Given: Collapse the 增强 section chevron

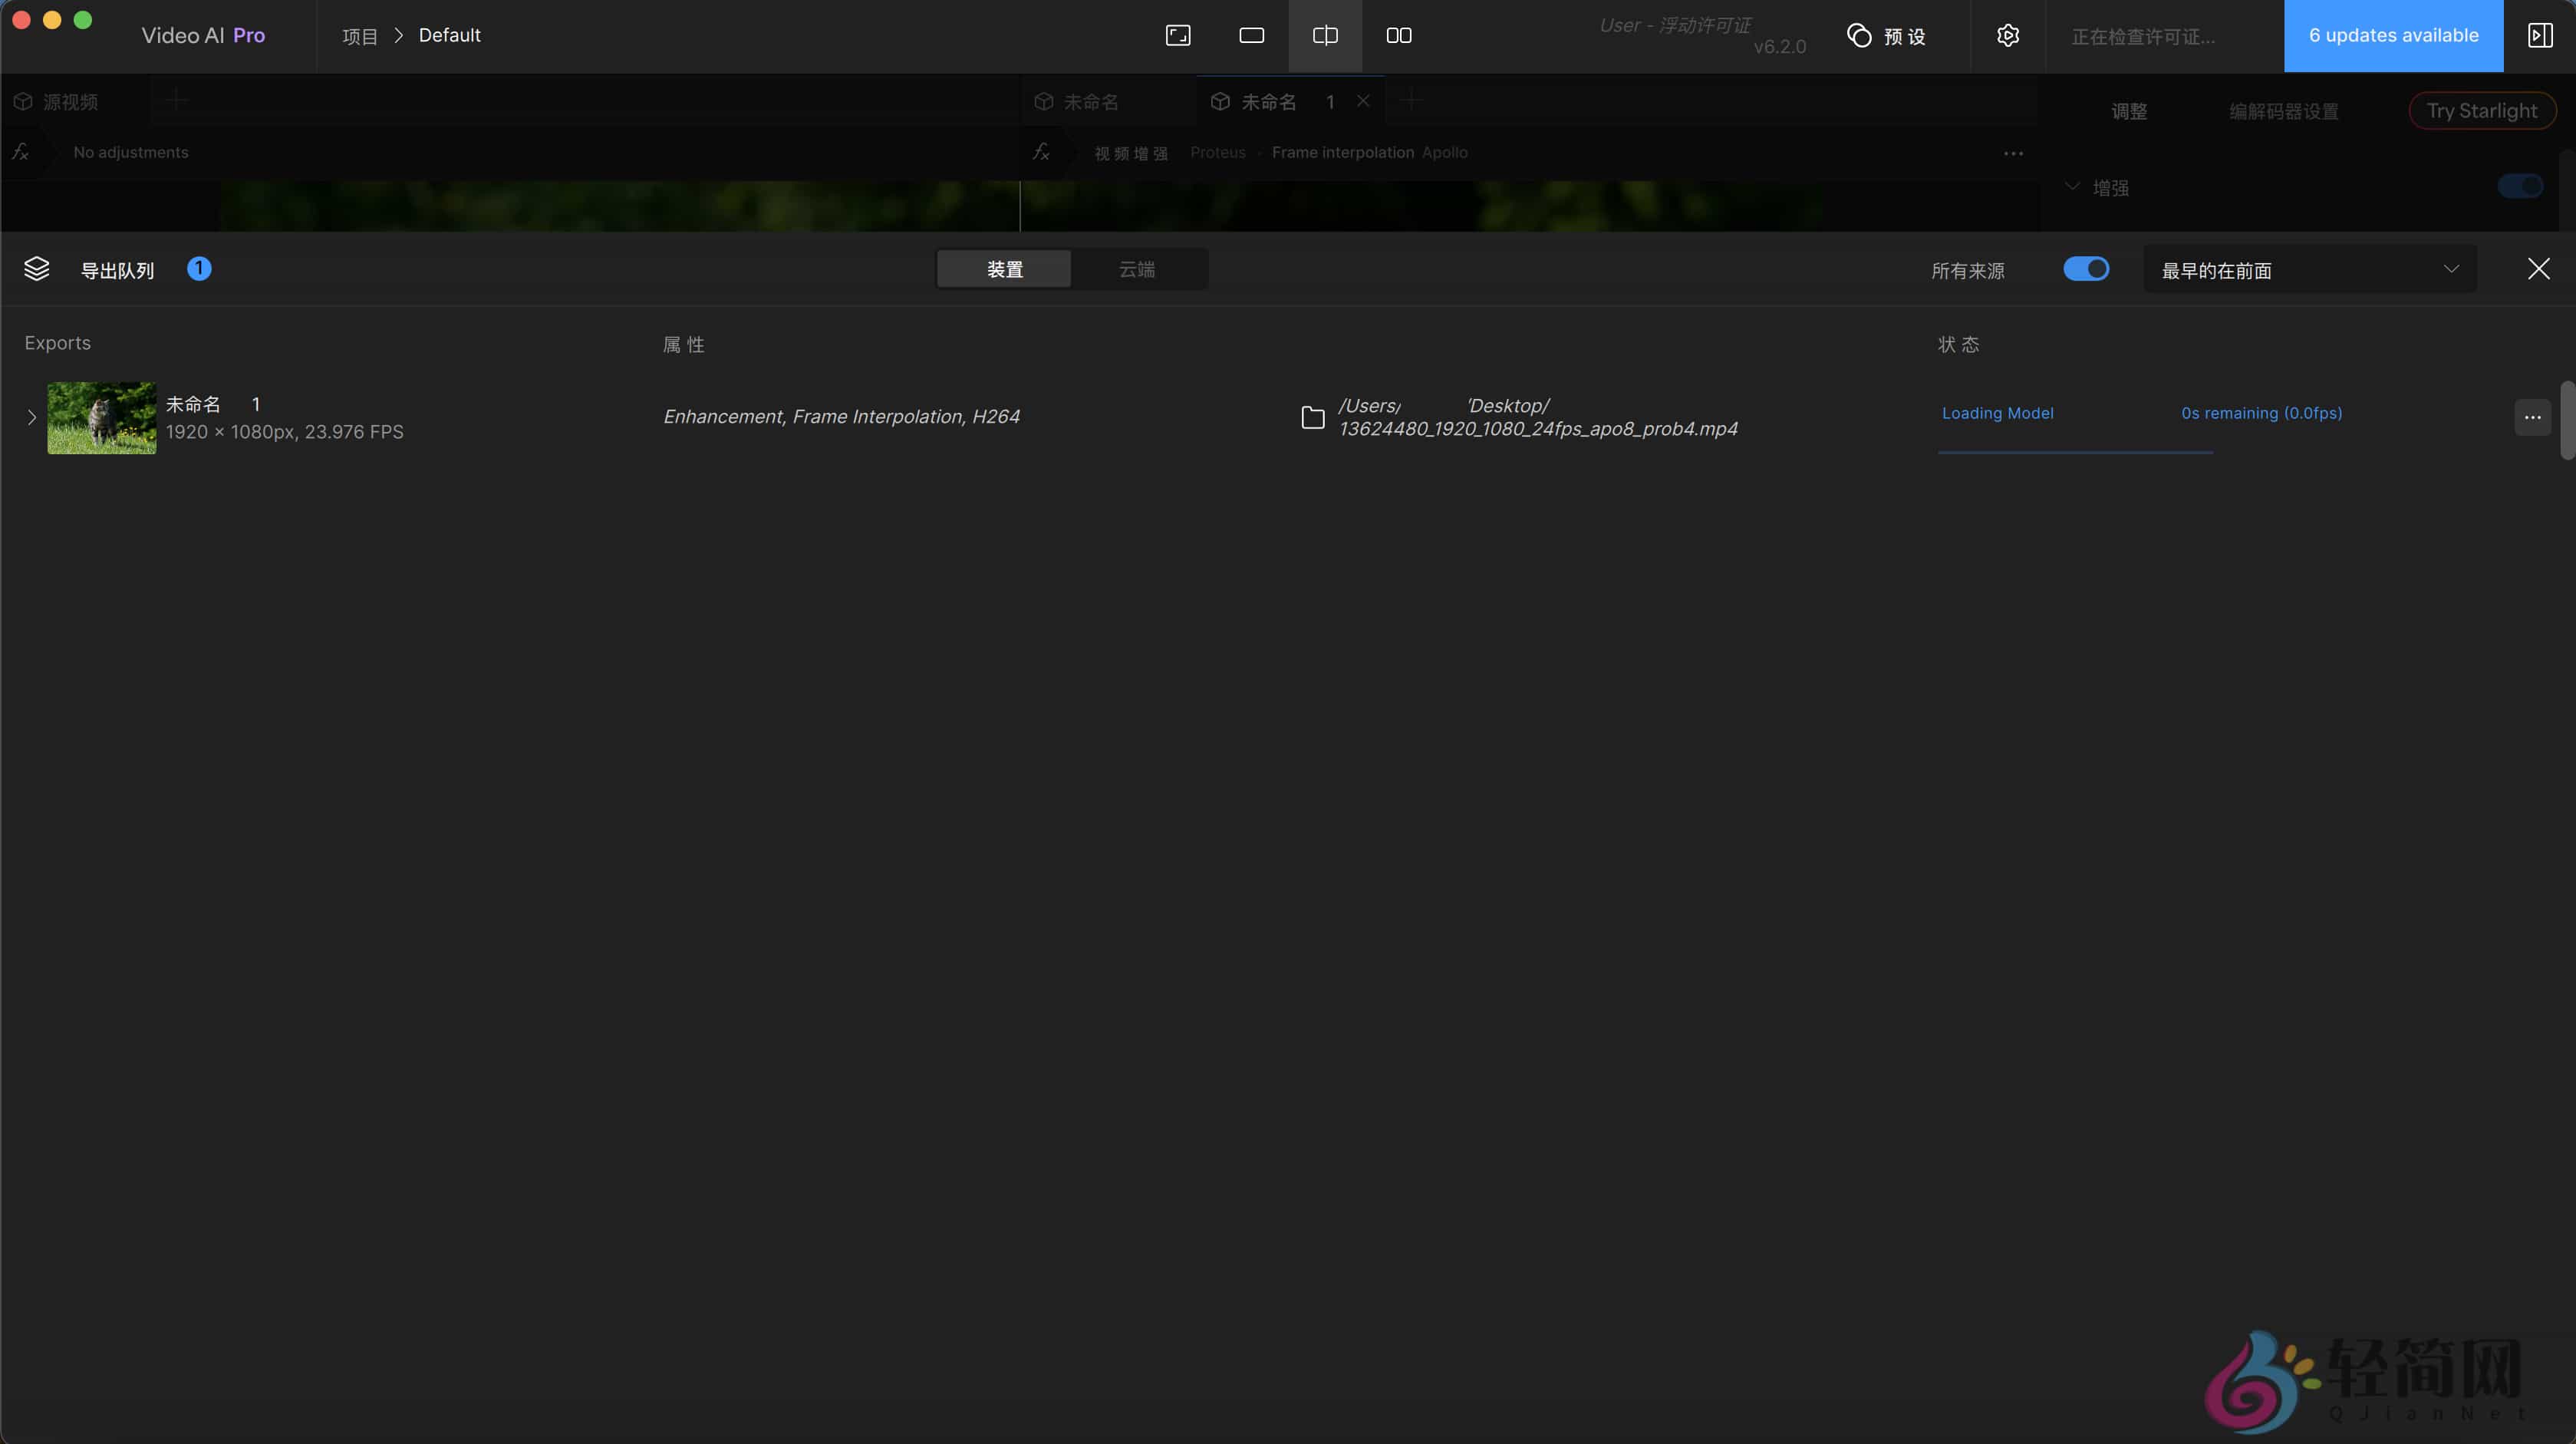Looking at the screenshot, I should point(2072,186).
